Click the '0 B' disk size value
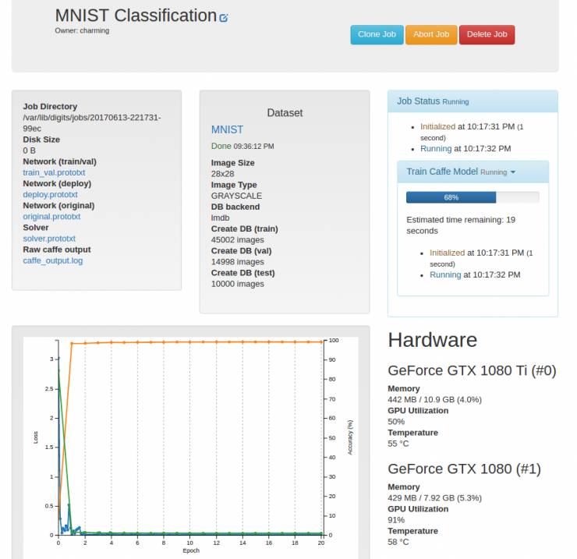Image resolution: width=577 pixels, height=559 pixels. pos(29,150)
